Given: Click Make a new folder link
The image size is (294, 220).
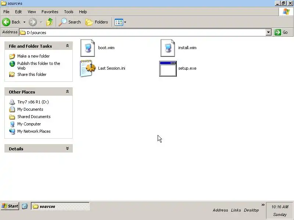Looking at the screenshot, I should [x=33, y=56].
